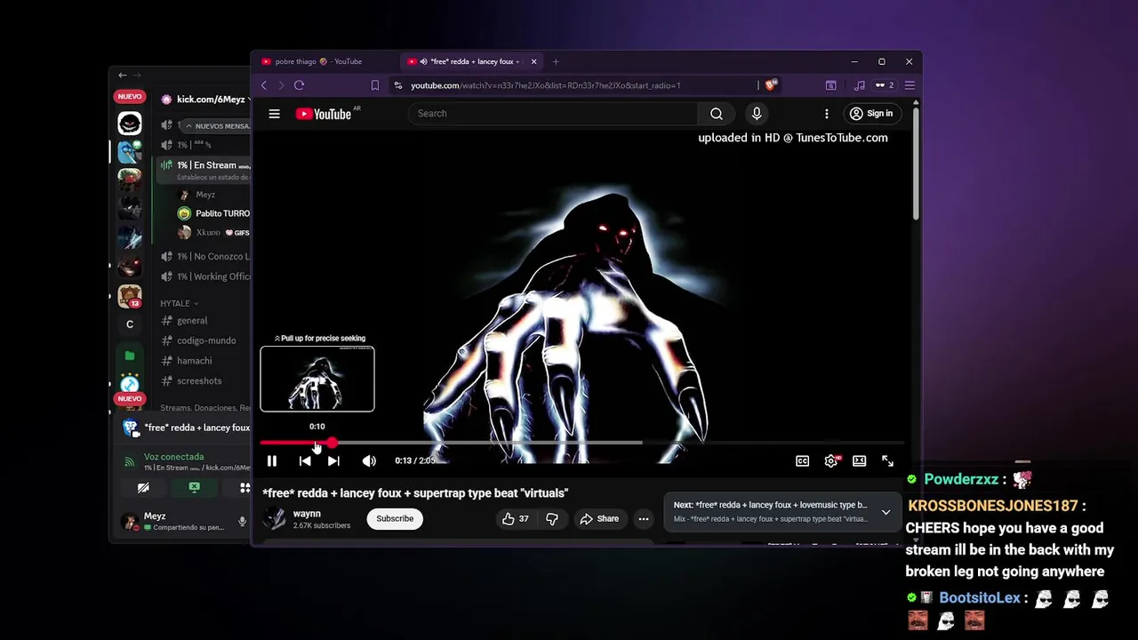Go to YouTube home via logo
Viewport: 1138px width, 640px height.
tap(324, 114)
